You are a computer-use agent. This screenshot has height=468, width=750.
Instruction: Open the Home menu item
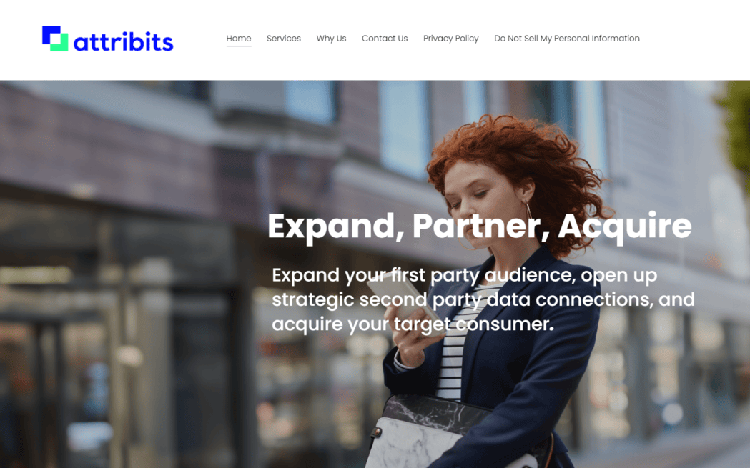tap(239, 39)
